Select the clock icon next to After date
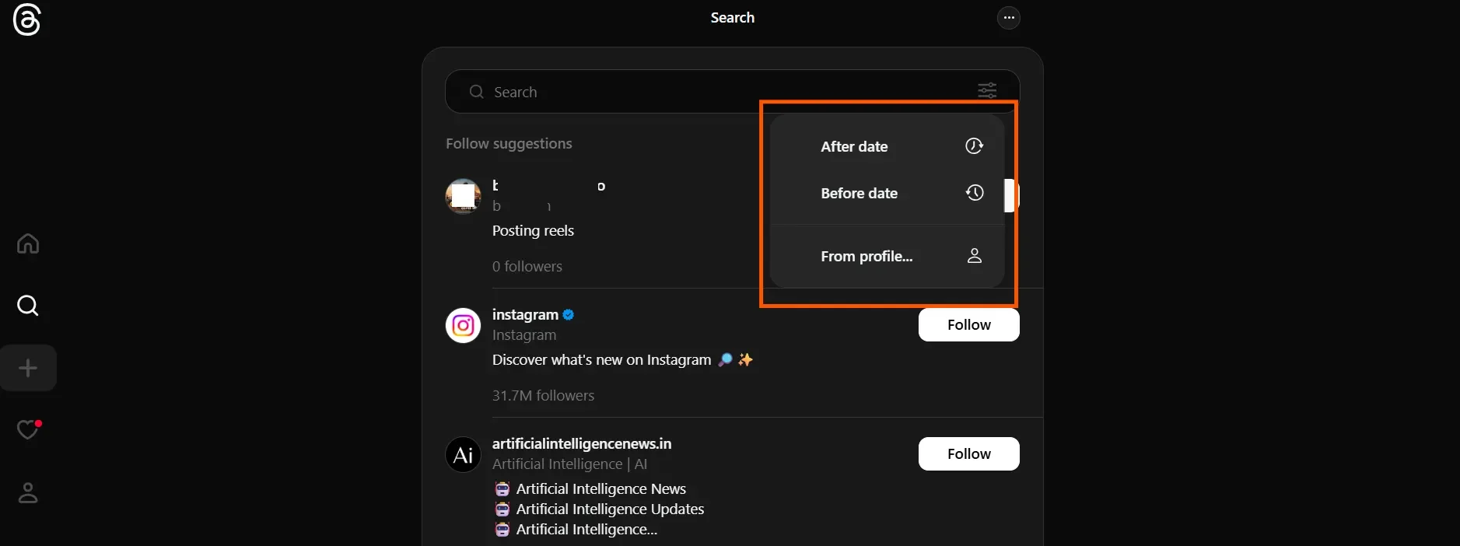 974,146
